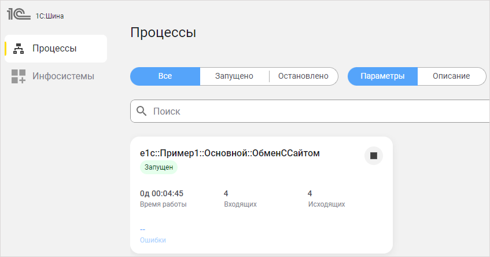Click the Входящих message count
490x257 pixels.
226,193
